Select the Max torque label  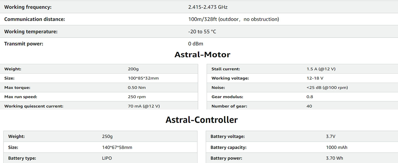coord(17,87)
